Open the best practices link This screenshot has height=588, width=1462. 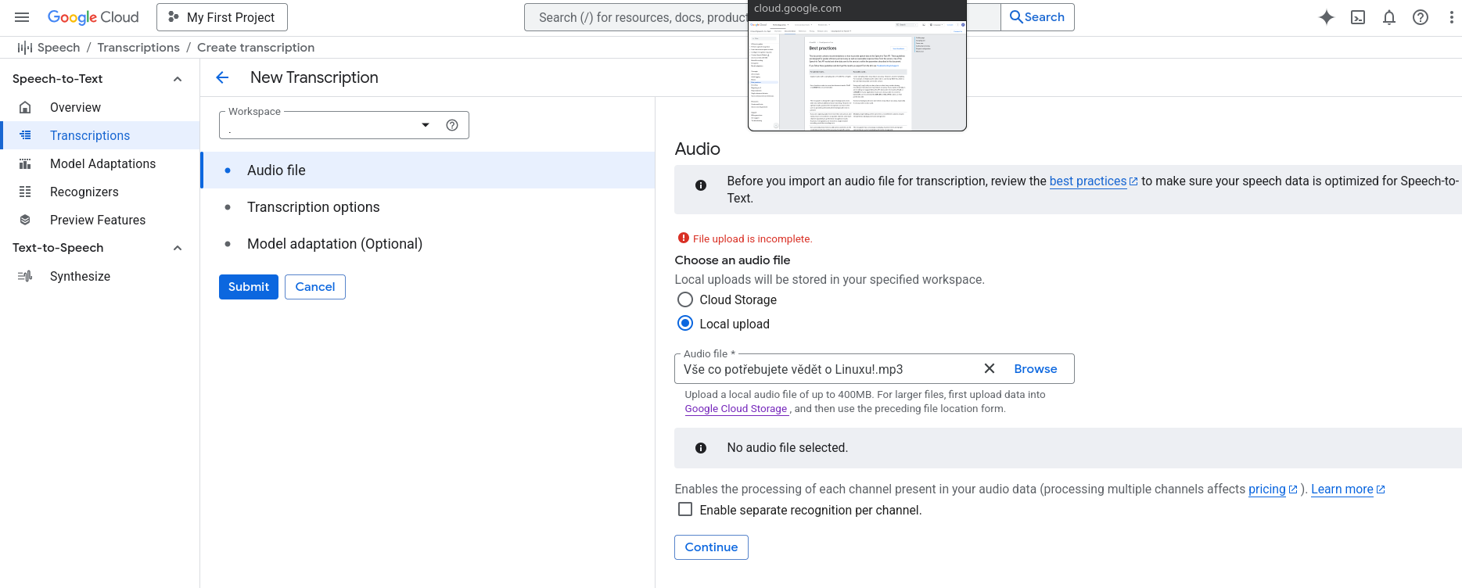[x=1087, y=181]
